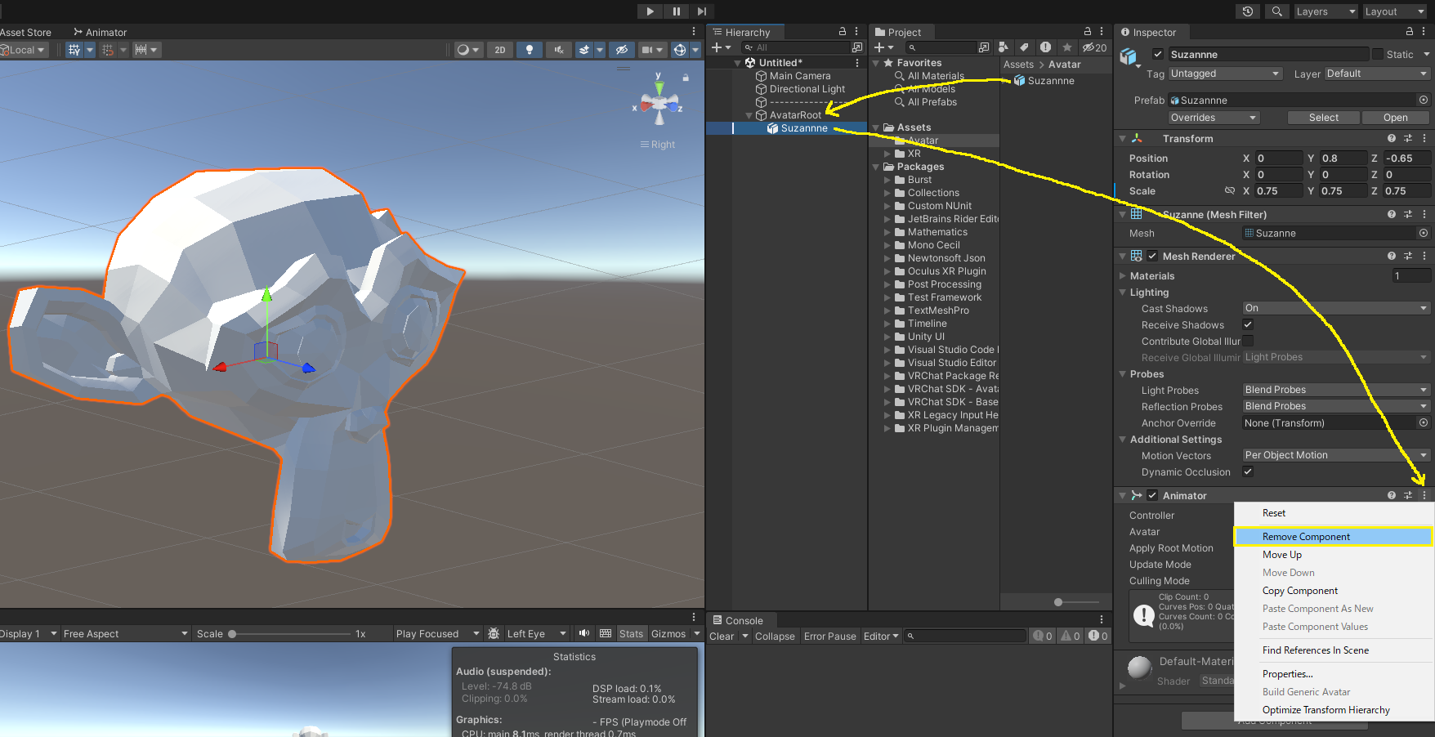
Task: Open the global search magnifier icon
Action: [x=1276, y=11]
